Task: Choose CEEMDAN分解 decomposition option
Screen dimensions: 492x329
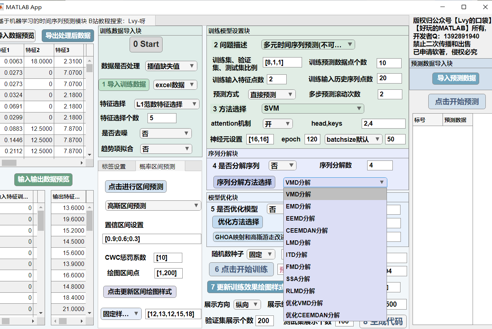Action: (x=307, y=230)
